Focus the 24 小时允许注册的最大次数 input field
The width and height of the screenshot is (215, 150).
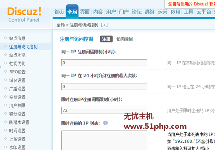104,86
